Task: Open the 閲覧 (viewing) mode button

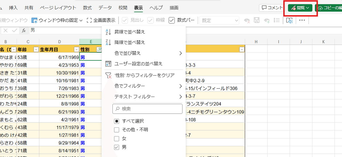Action: click(300, 8)
